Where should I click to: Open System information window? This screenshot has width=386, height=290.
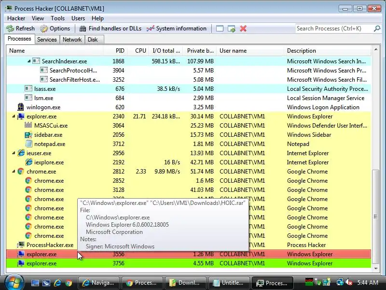tap(177, 29)
